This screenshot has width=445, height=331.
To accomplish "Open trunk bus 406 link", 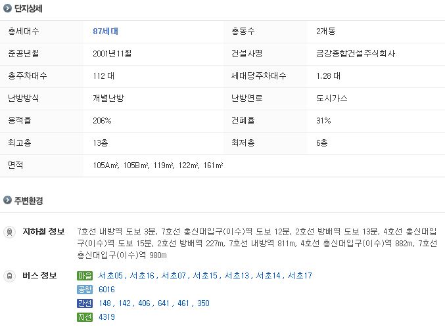I will [x=144, y=303].
